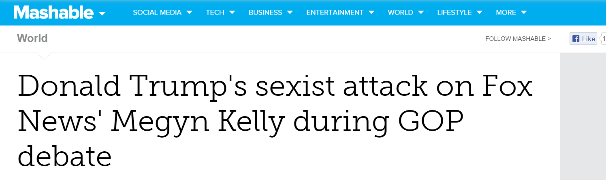Viewport: 606px width, 180px height.
Task: Expand the More dropdown arrow
Action: [x=524, y=13]
